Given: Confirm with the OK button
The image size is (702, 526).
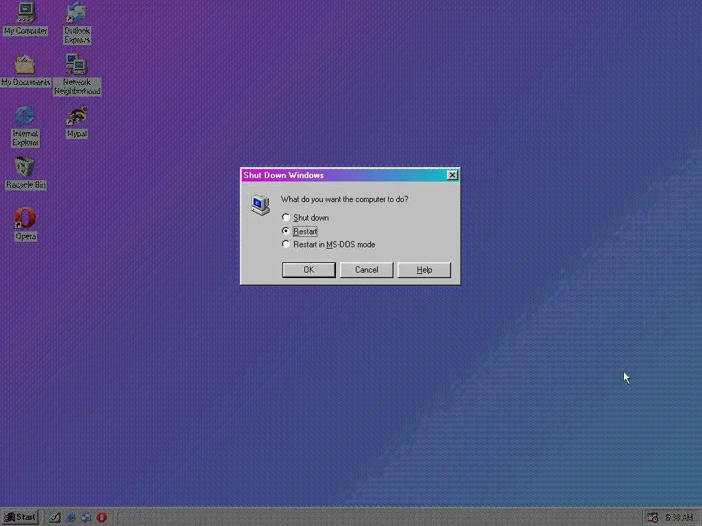Looking at the screenshot, I should tap(309, 270).
